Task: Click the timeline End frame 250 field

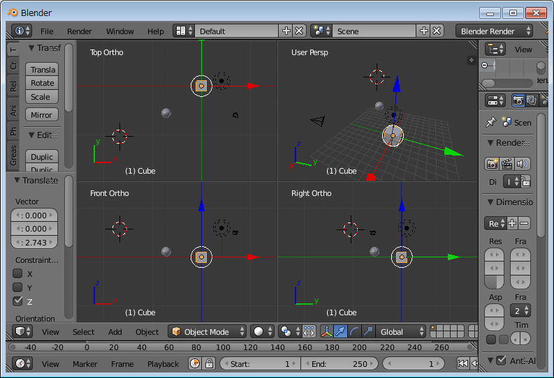Action: coord(340,363)
